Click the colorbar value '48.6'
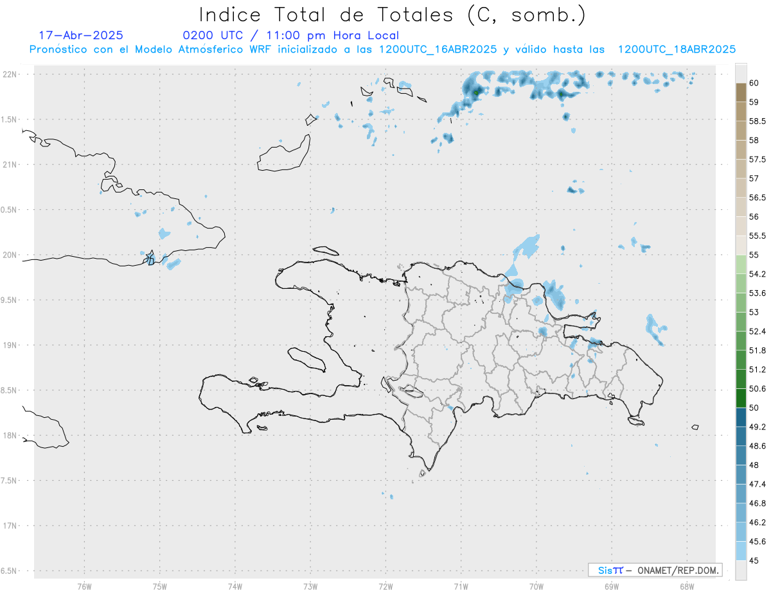771x595 pixels. (758, 446)
